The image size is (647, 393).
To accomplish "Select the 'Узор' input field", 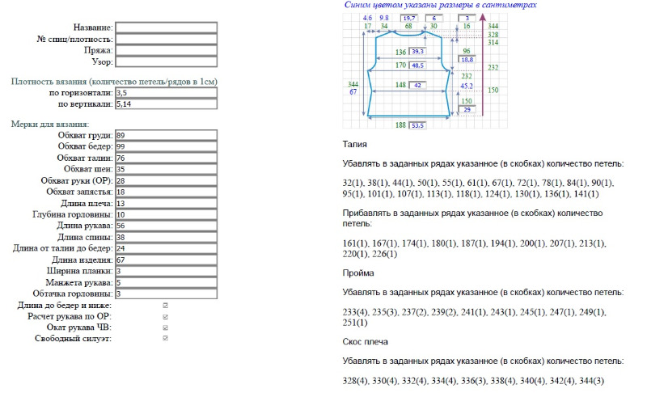I will 166,61.
